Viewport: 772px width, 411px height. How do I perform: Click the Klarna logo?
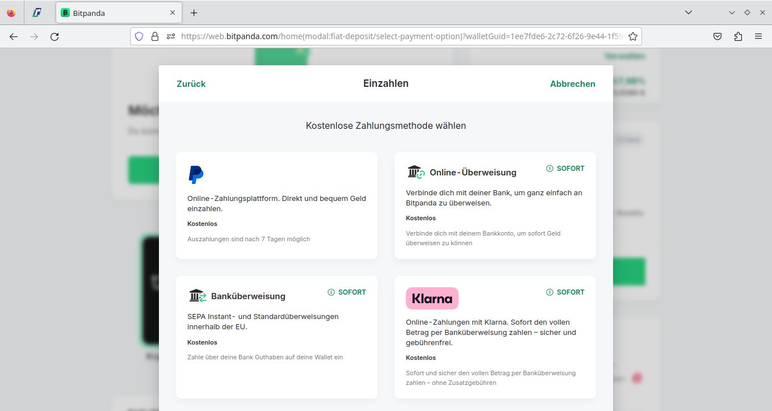[x=432, y=299]
